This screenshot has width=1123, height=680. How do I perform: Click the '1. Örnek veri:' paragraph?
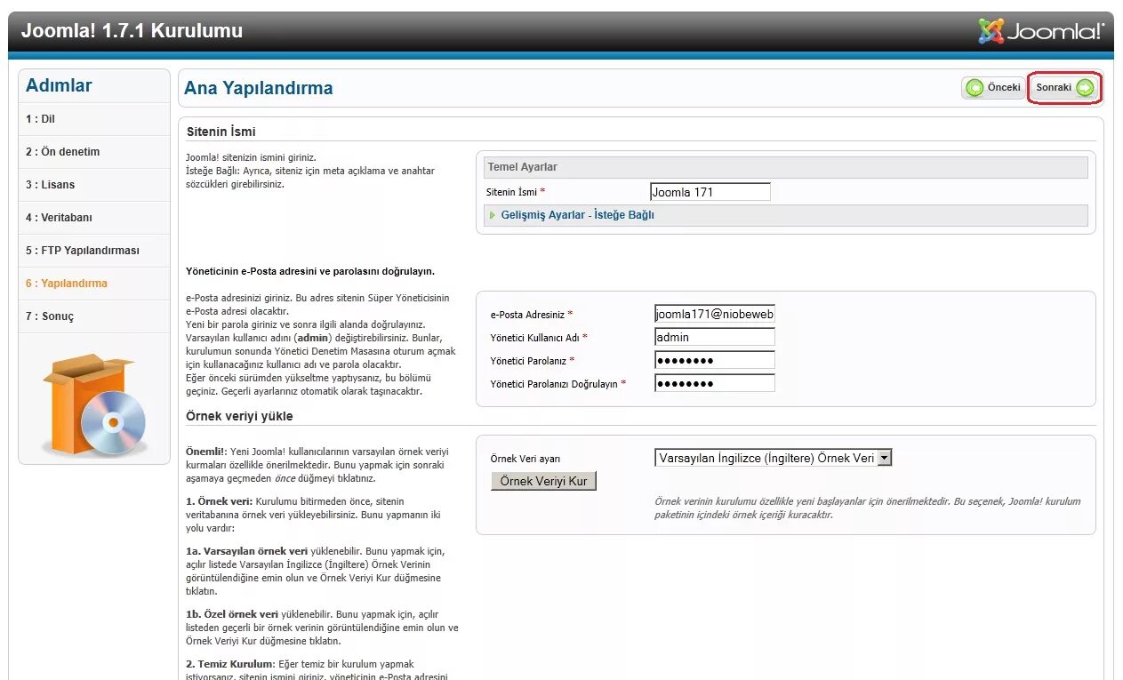pyautogui.click(x=315, y=515)
